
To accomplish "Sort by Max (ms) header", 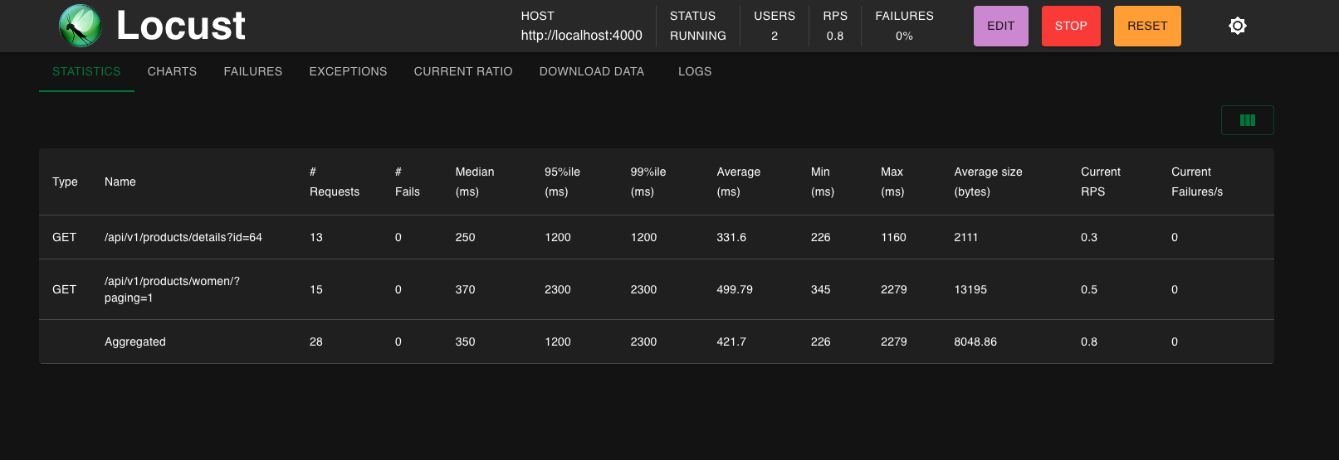I will (892, 182).
